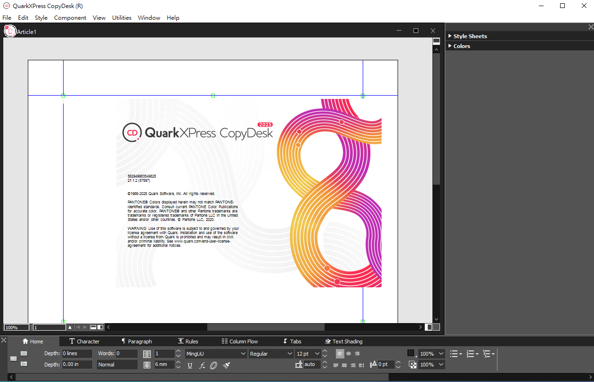Align text right in Home toolbar
The image size is (594, 382).
click(357, 353)
